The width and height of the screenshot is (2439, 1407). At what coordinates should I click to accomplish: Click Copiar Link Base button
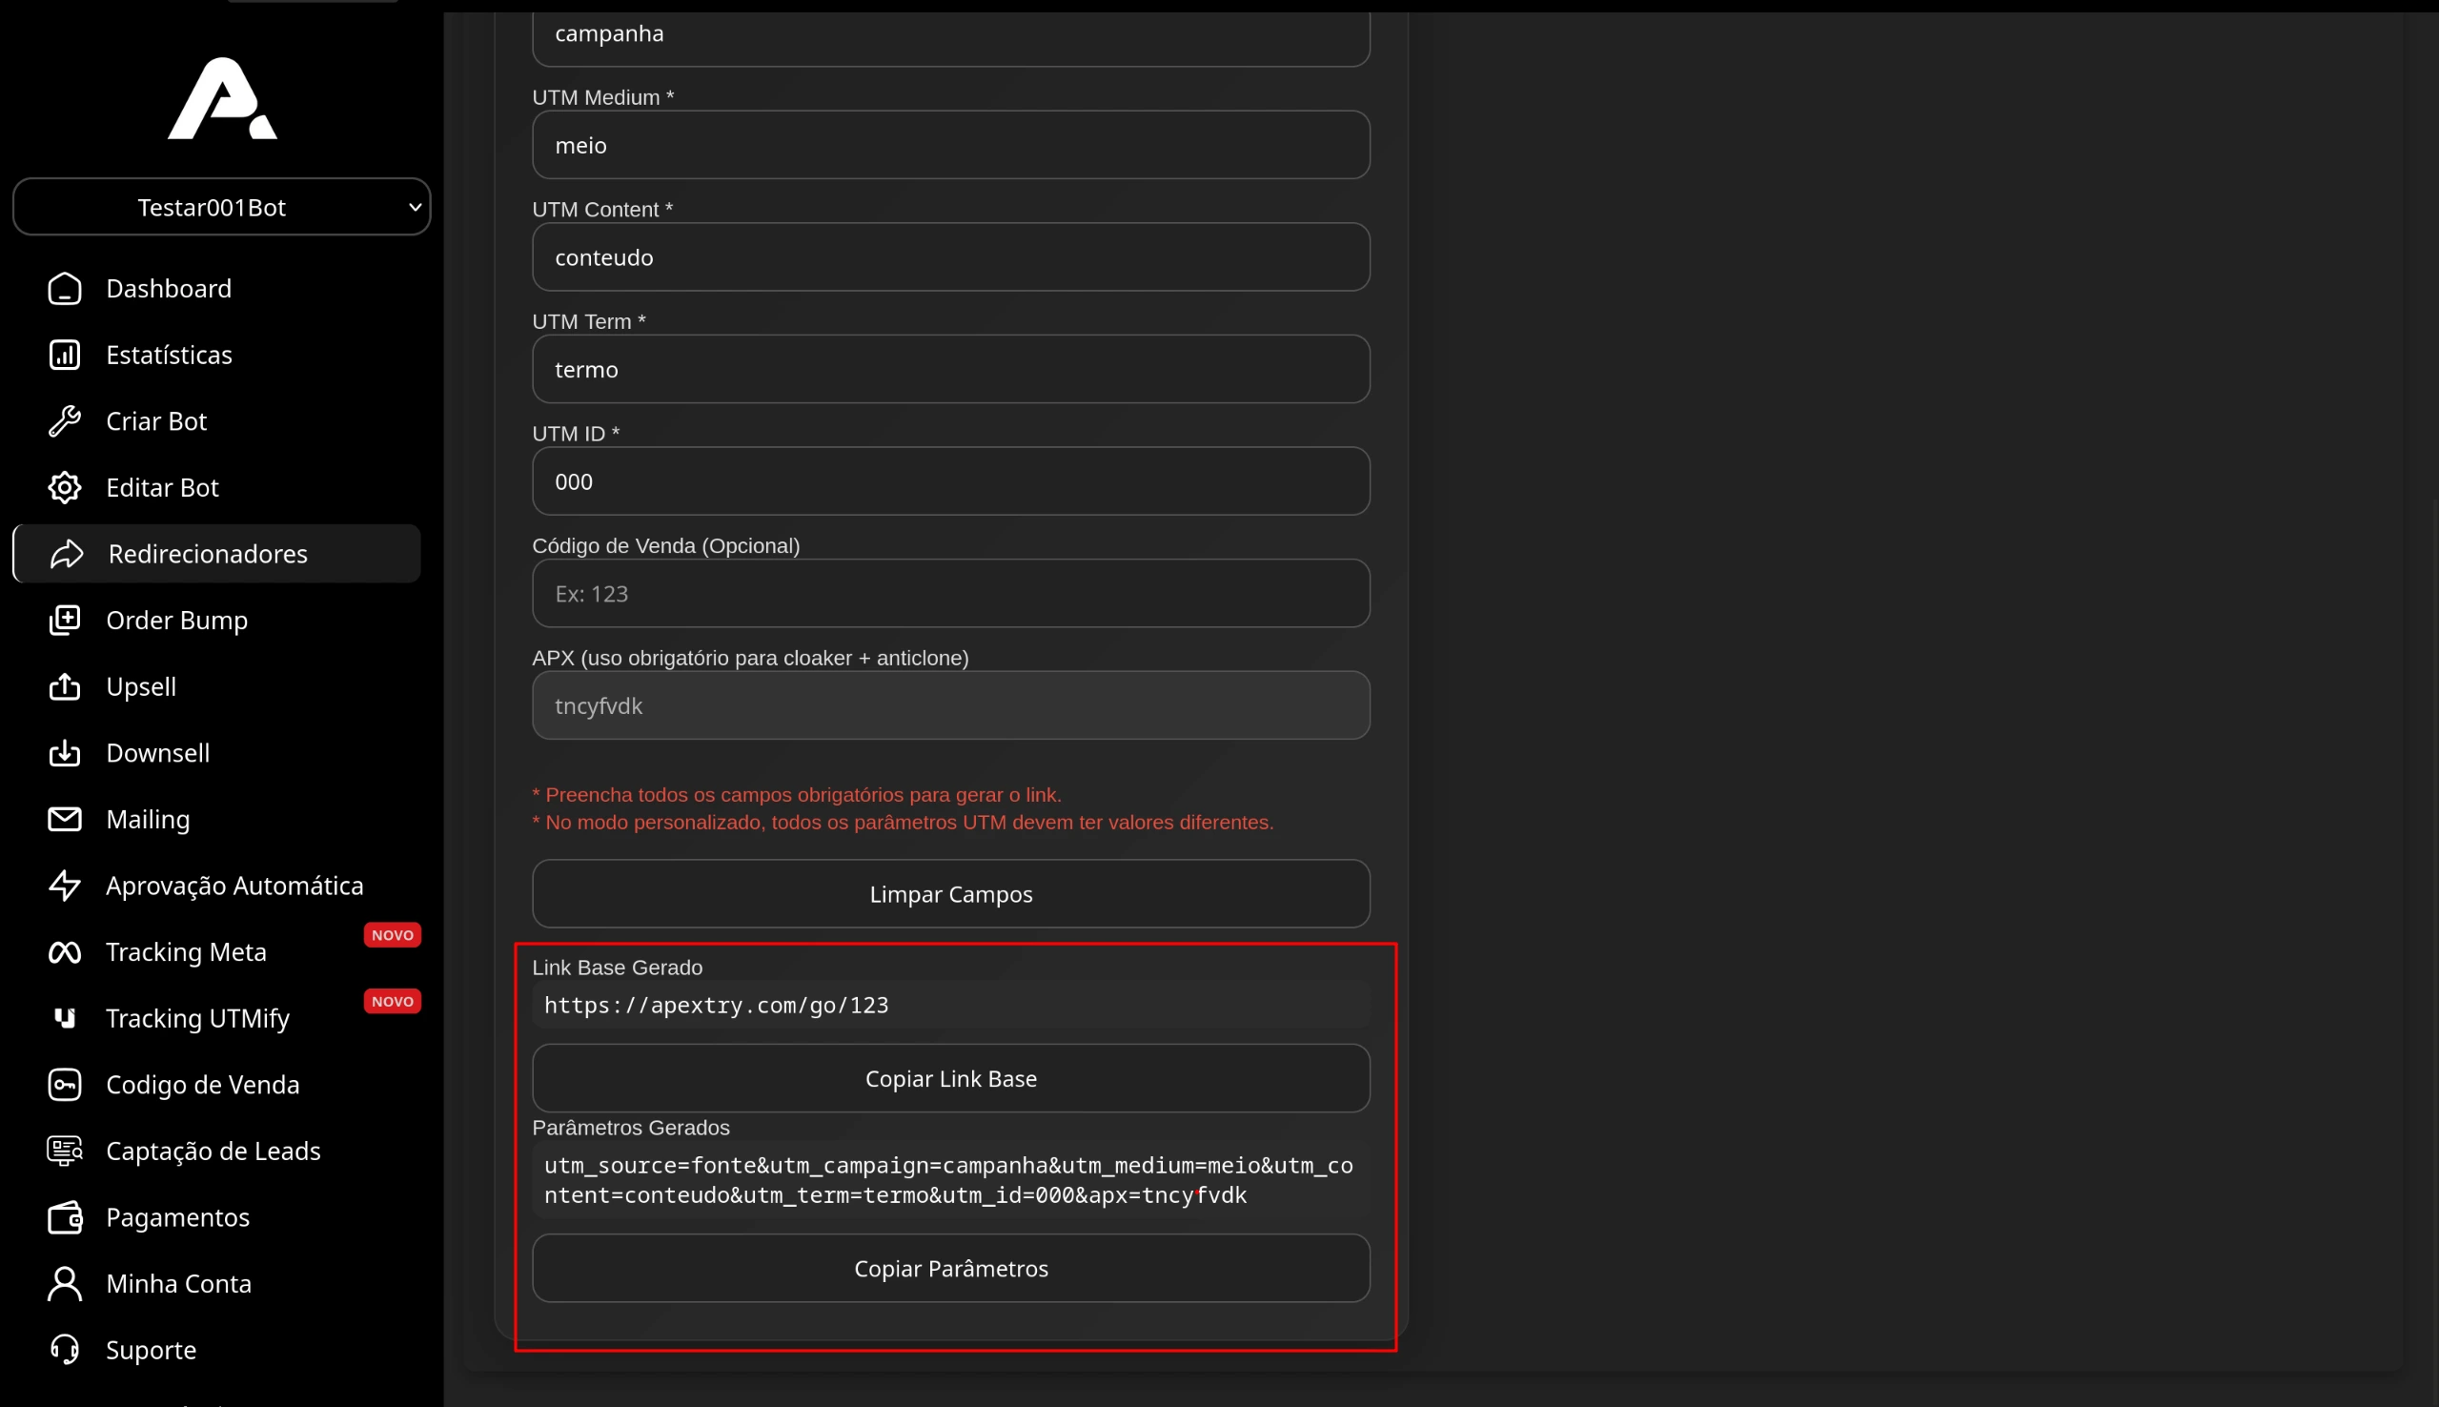pyautogui.click(x=950, y=1078)
